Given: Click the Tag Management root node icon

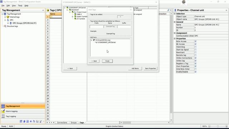Looking at the screenshot, I should pos(5,14).
